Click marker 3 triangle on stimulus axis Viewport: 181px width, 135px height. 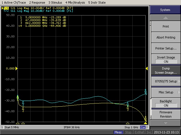coord(128,123)
